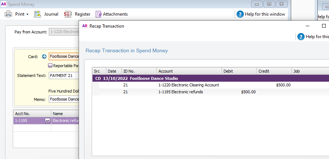Click the Recap Transaction help icon
Viewport: 329px width, 159px height.
pos(301,37)
